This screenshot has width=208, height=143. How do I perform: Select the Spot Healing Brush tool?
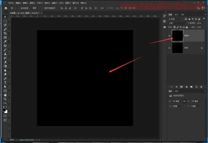click(x=5, y=46)
